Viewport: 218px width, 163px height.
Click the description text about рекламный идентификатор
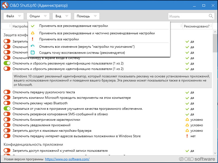coord(112,80)
